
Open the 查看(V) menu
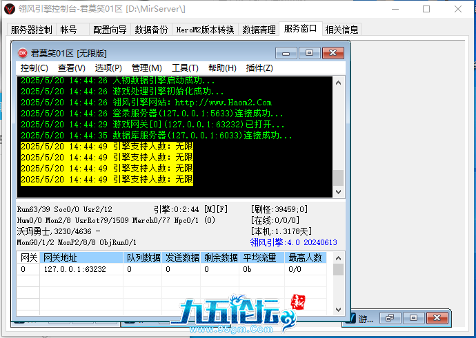click(x=72, y=68)
